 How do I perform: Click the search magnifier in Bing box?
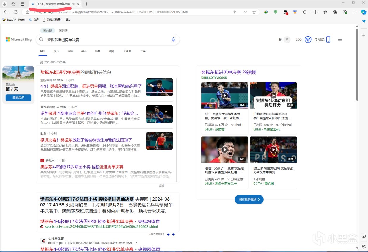point(41,40)
